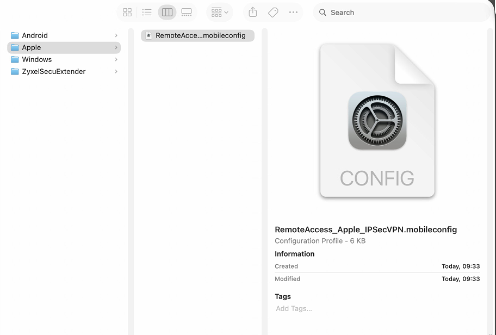The image size is (496, 335).
Task: Expand the ZyxelSecuExtender folder chevron
Action: pos(116,71)
